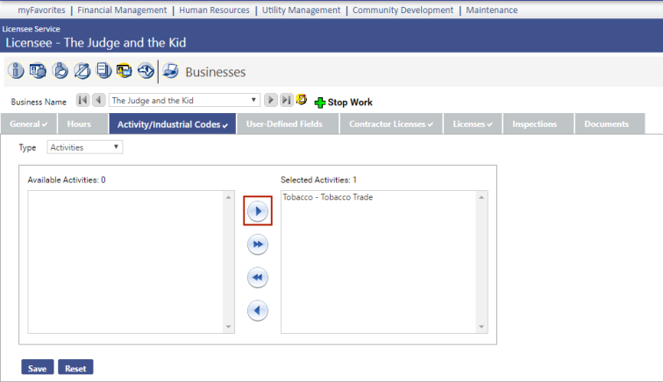Switch to the Contractor Licenses tab
This screenshot has width=663, height=382.
click(390, 124)
